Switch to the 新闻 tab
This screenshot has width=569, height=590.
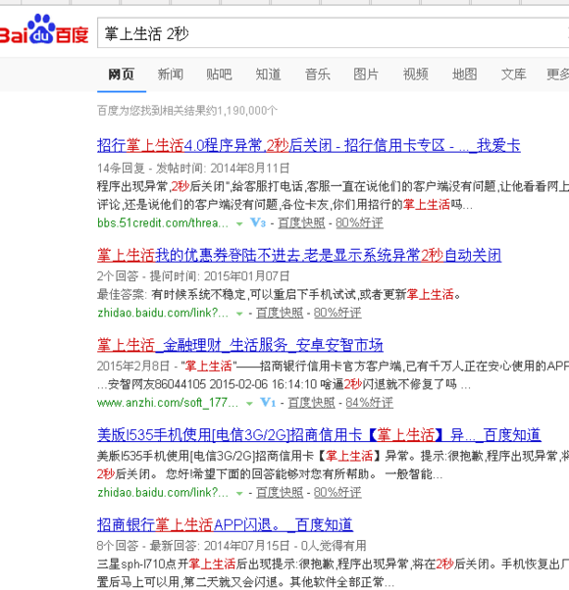pos(171,74)
